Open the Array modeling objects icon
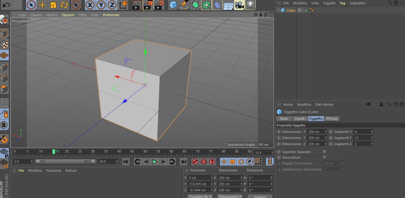405x198 pixels. tap(206, 5)
